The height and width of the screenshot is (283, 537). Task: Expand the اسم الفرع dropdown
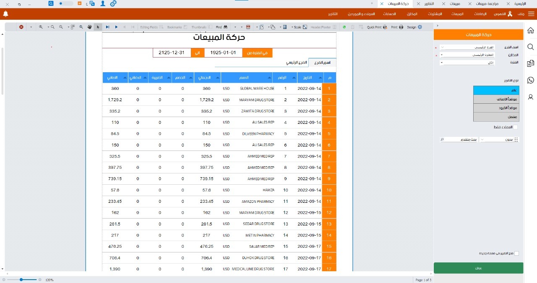coord(467,47)
